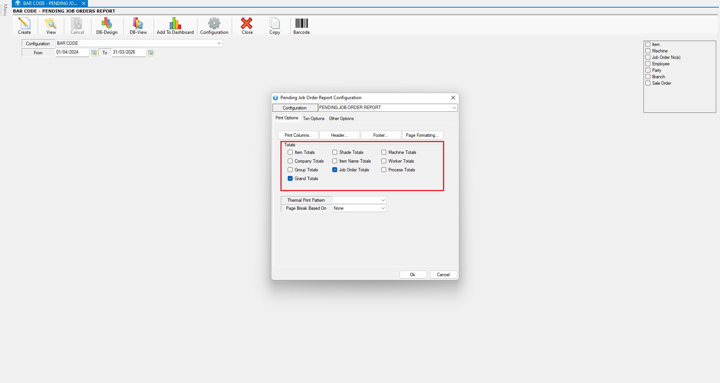Click the Print Columns button

[x=298, y=135]
